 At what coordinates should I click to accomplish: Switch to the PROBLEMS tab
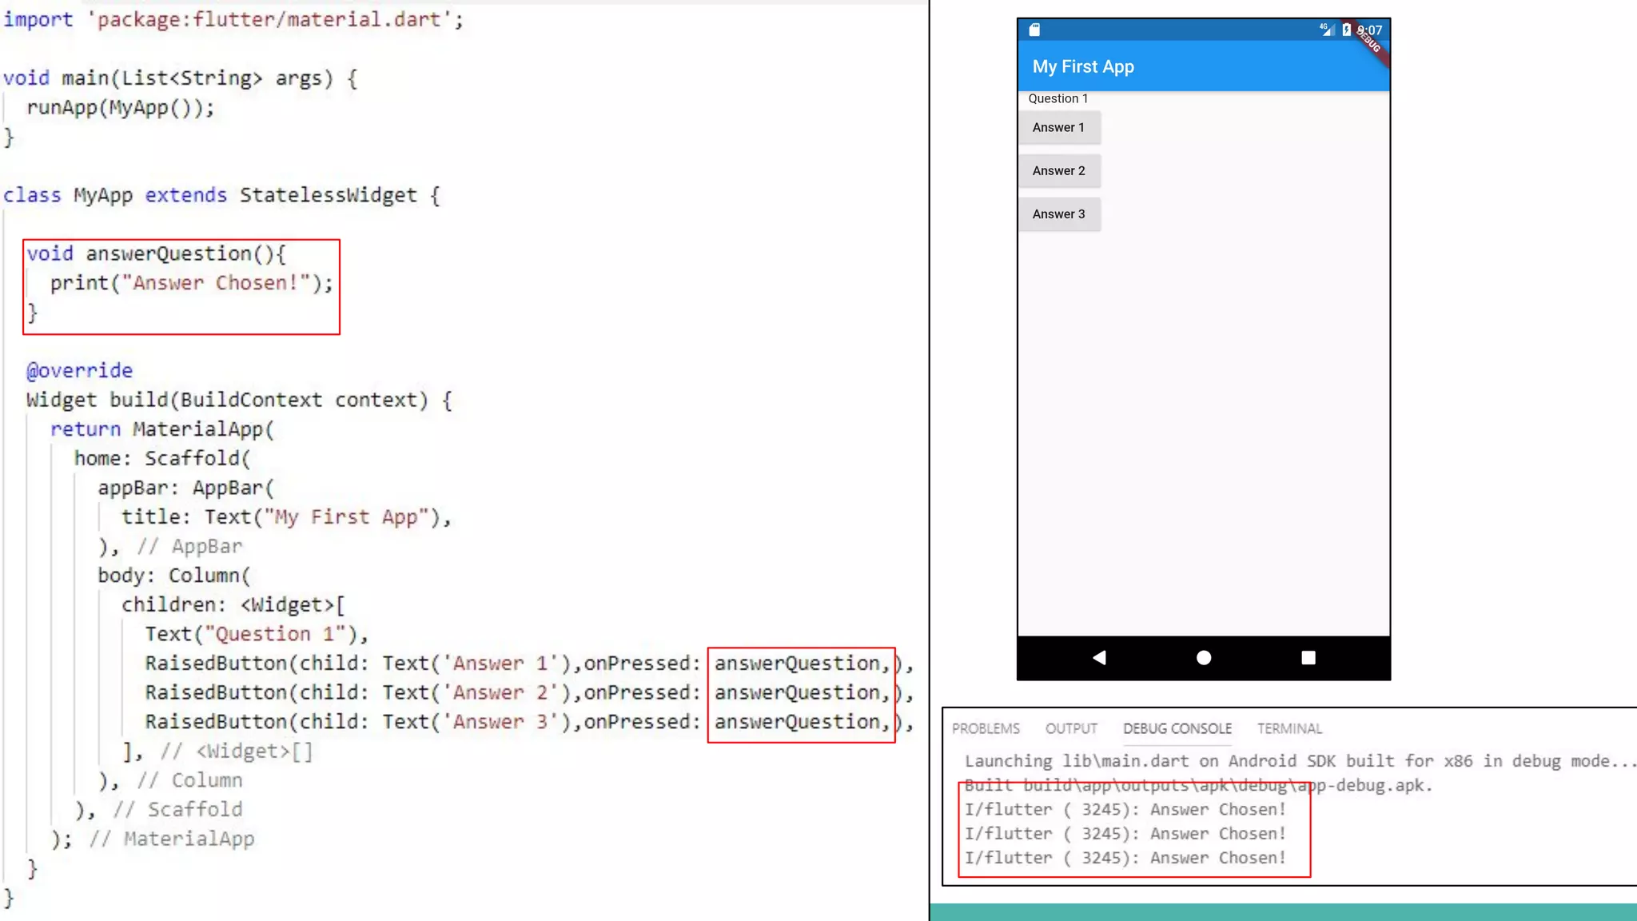pyautogui.click(x=986, y=728)
